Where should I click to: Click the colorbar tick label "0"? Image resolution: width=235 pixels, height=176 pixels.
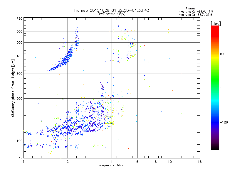pos(220,88)
